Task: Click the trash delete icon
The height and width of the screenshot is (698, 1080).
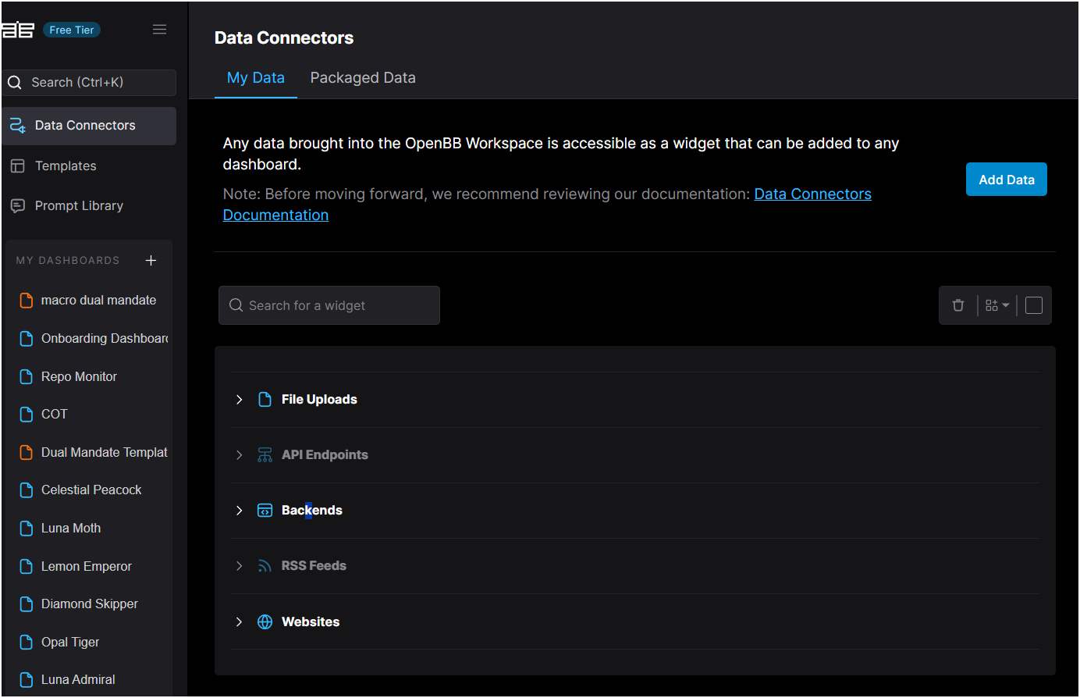Action: coord(958,305)
